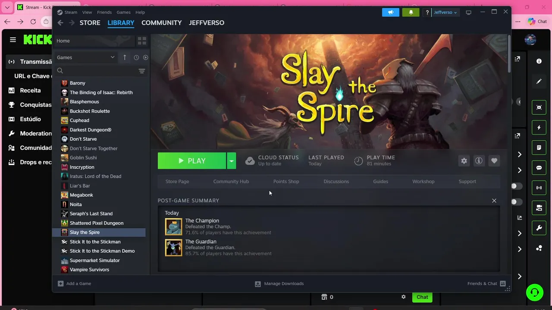This screenshot has width=552, height=310.
Task: Open the Workshop link
Action: 423,181
